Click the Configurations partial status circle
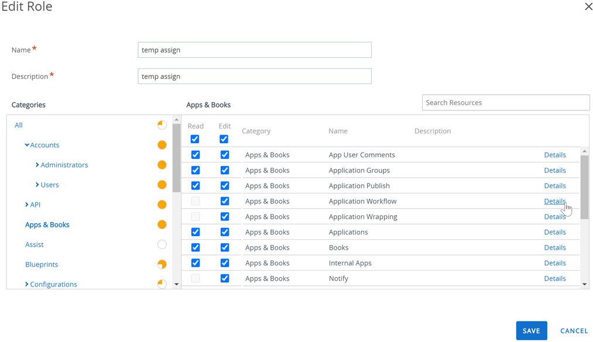Screen dimensions: 593x342 point(162,284)
